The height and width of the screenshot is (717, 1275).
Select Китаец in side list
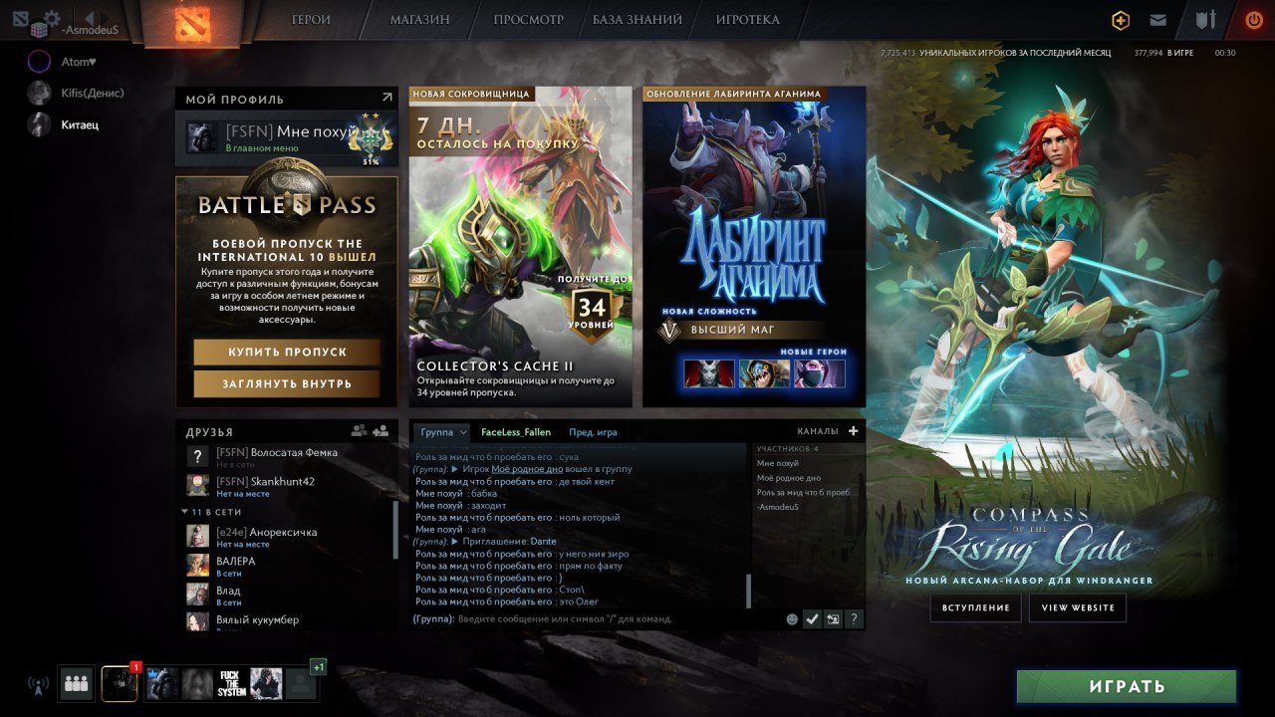64,124
